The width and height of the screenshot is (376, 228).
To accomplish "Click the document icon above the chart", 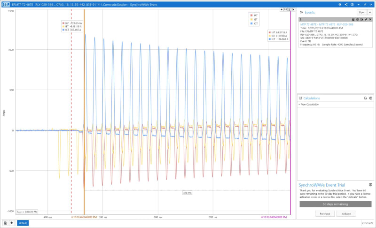I will tap(290, 9).
